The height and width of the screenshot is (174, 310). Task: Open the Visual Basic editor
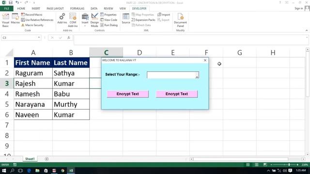tap(5, 20)
